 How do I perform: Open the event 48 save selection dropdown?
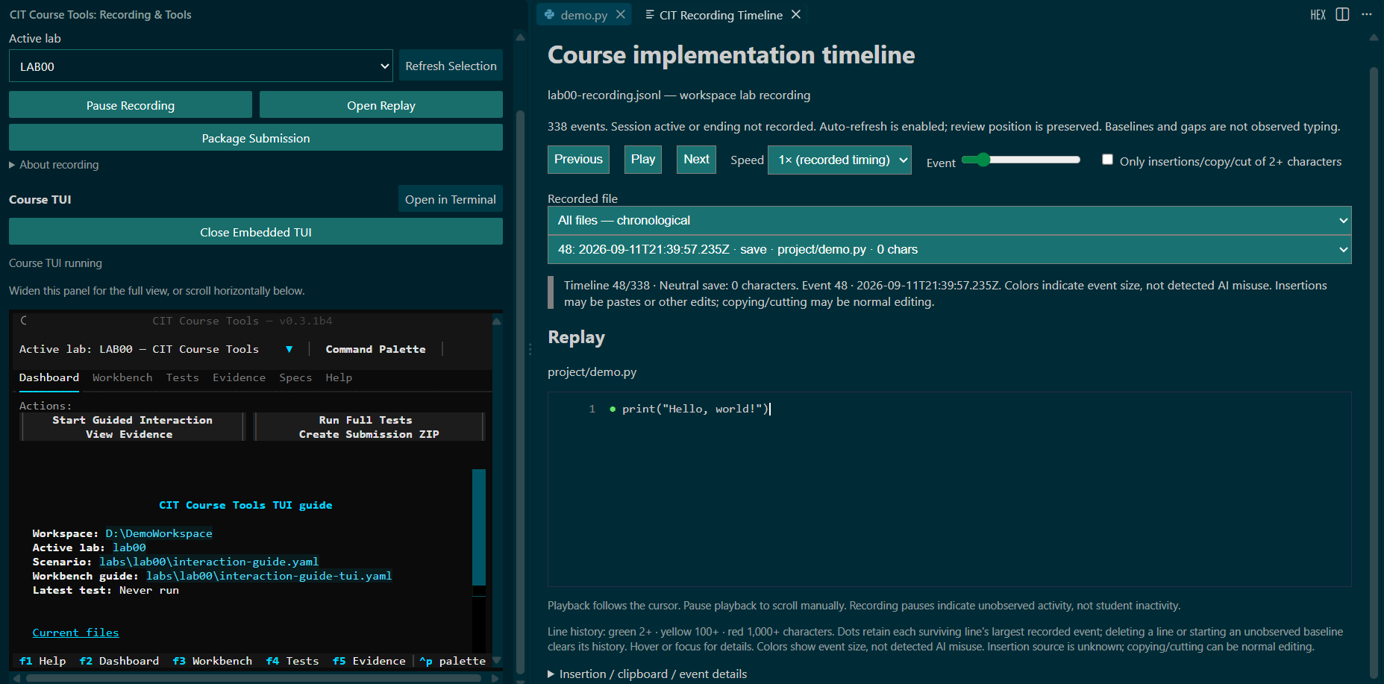949,250
